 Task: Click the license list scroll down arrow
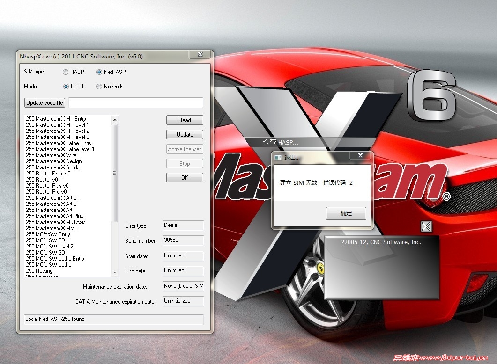(115, 272)
